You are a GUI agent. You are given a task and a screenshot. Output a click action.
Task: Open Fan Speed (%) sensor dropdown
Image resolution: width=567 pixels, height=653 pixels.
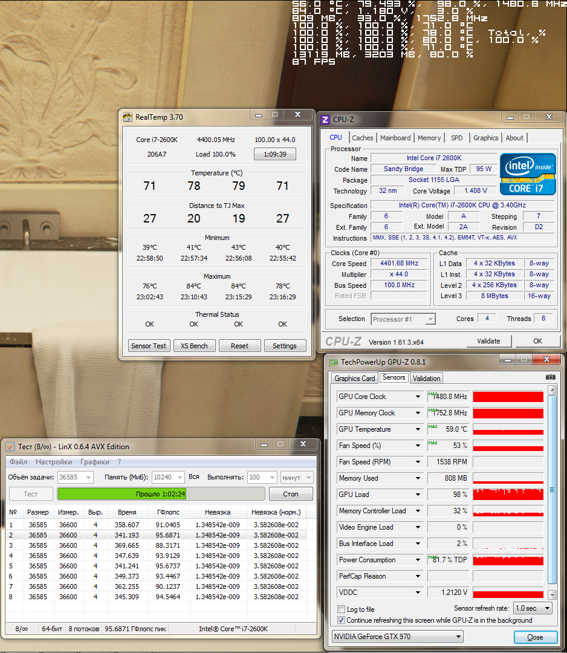[x=418, y=446]
